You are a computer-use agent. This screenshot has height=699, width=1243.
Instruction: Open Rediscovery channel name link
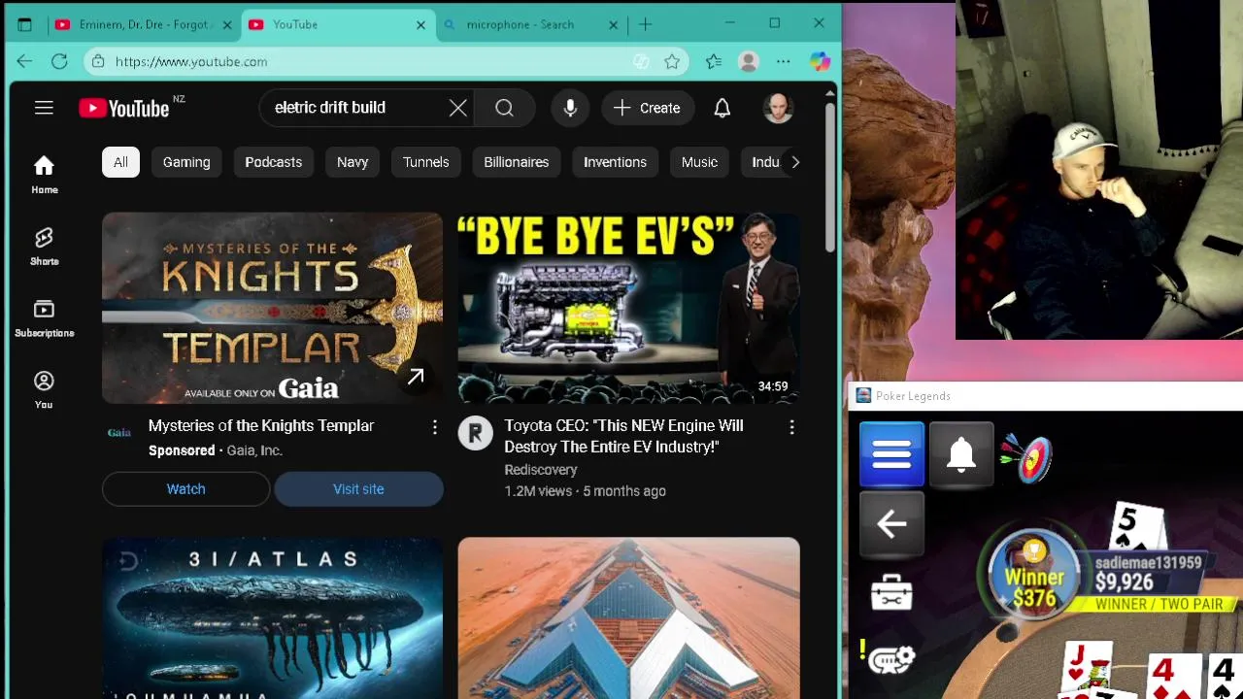tap(541, 470)
